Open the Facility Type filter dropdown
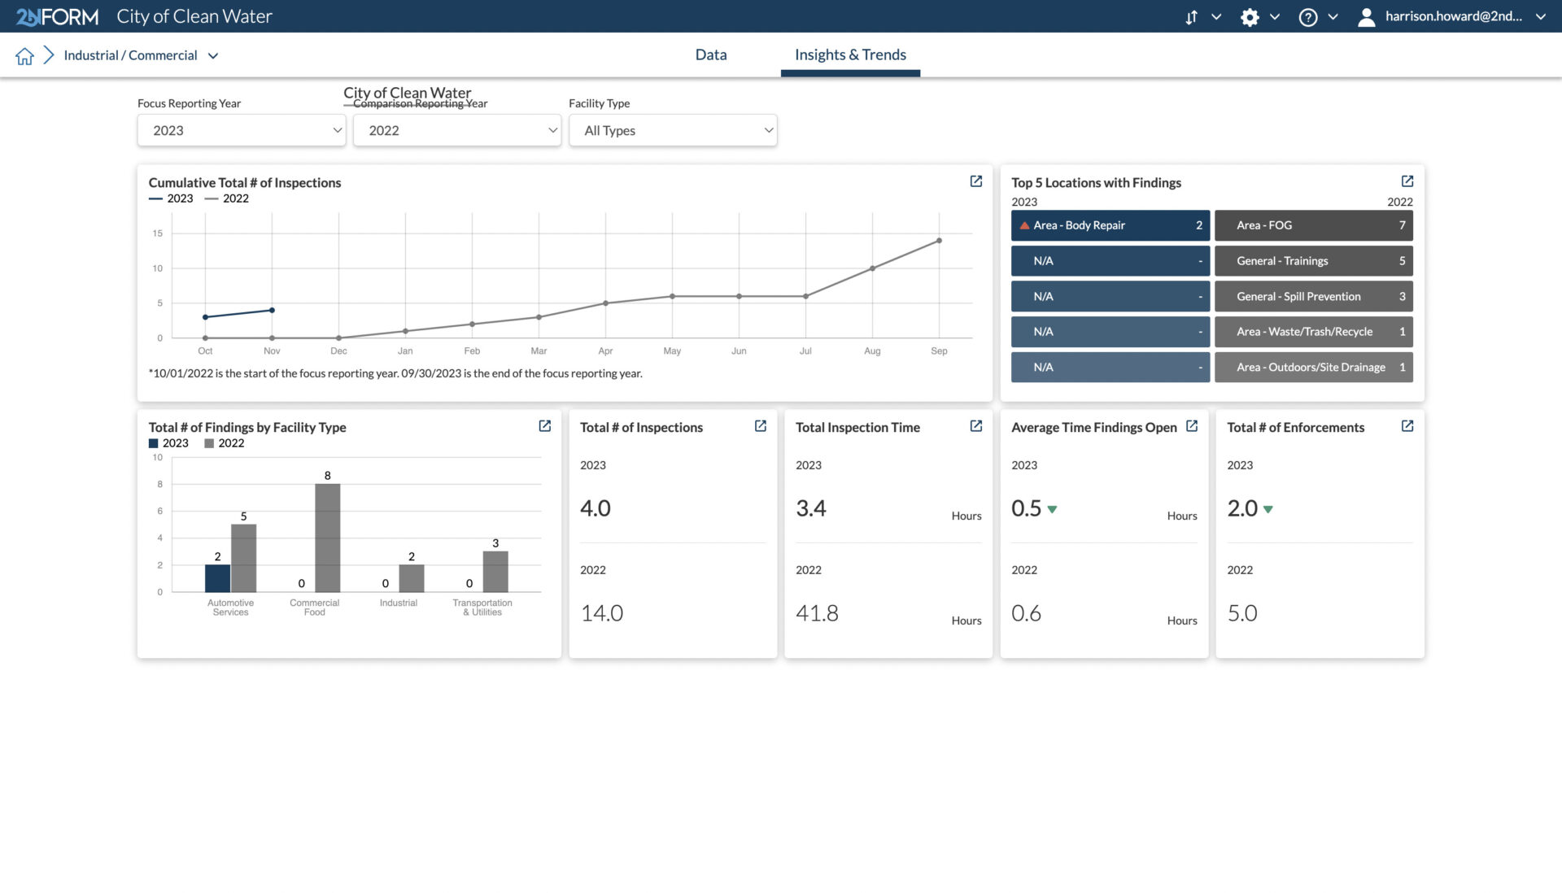This screenshot has height=893, width=1562. (x=673, y=129)
